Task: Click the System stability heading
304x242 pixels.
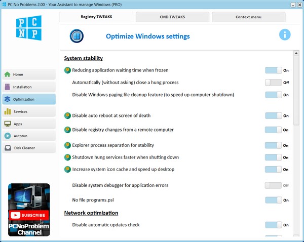Action: (84, 58)
